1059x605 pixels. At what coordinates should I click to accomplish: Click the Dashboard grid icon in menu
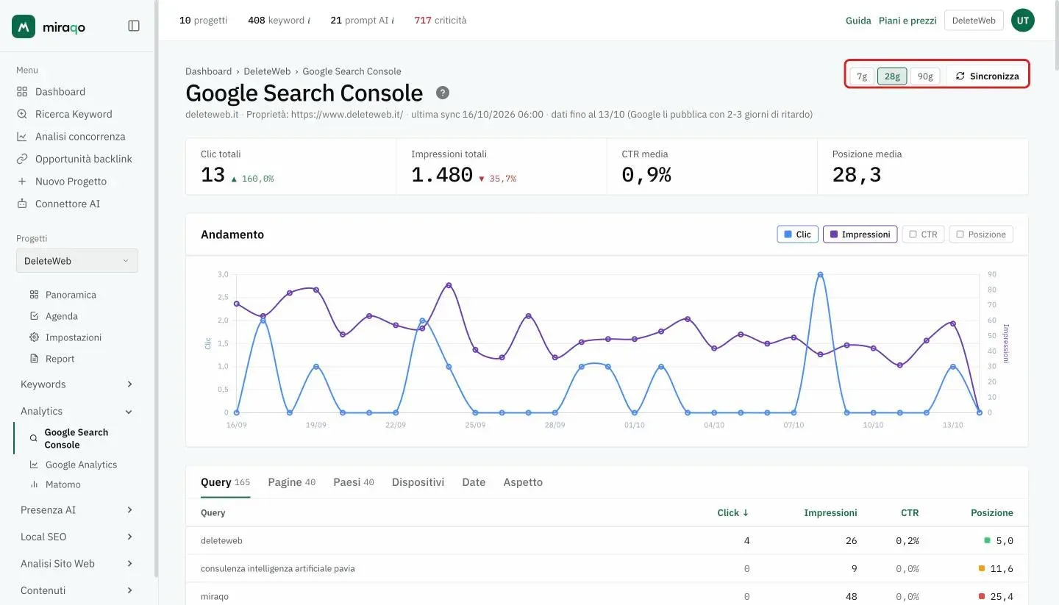[x=22, y=92]
